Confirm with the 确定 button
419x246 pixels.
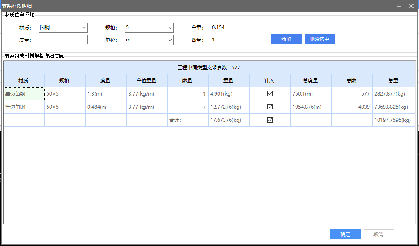346,235
